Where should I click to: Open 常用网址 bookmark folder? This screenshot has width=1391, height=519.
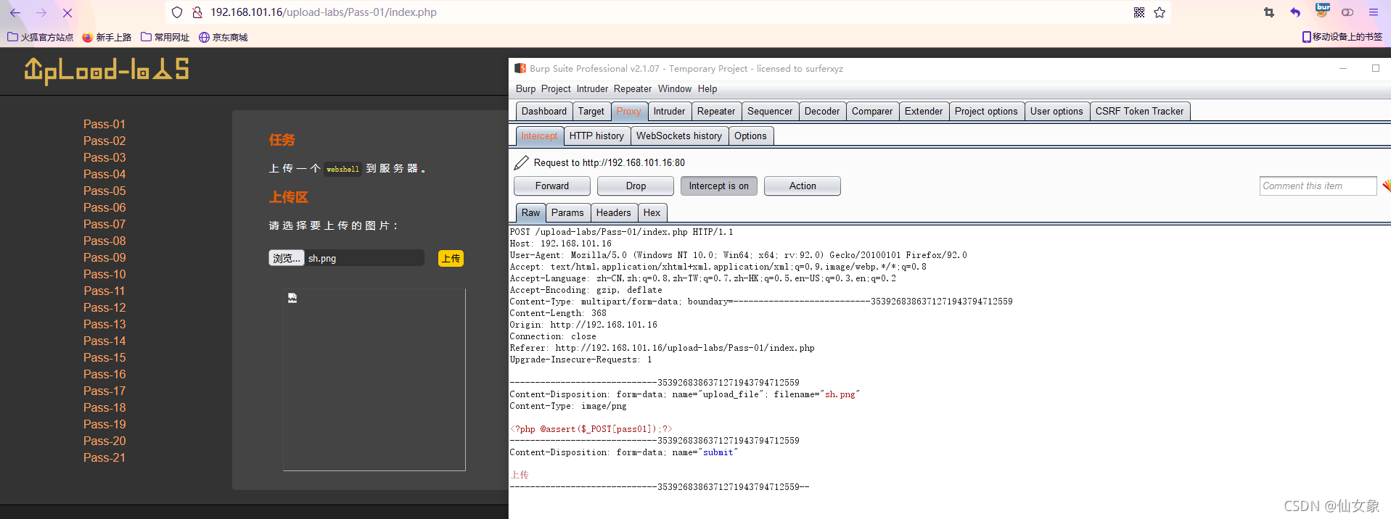tap(165, 37)
